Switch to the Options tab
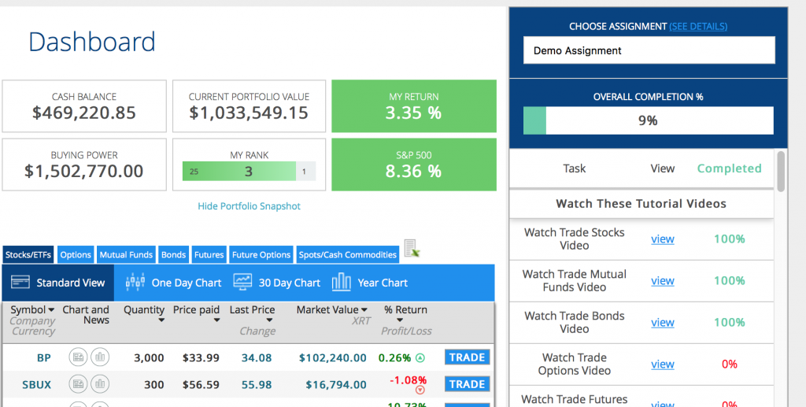The width and height of the screenshot is (806, 407). 75,254
